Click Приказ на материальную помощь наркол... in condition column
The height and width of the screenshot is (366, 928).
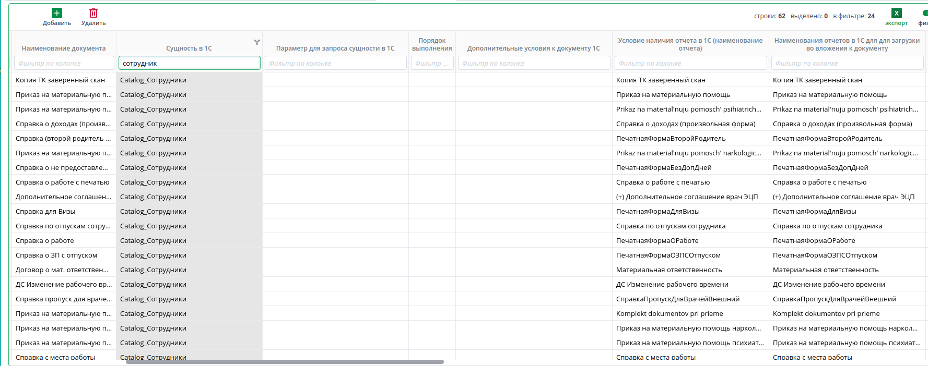(689, 328)
